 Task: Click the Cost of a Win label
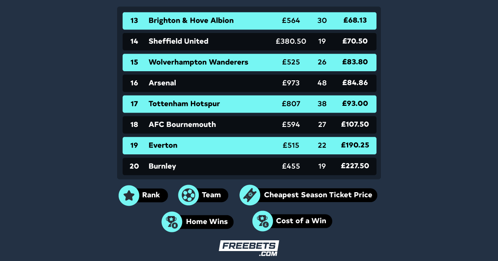tap(301, 221)
